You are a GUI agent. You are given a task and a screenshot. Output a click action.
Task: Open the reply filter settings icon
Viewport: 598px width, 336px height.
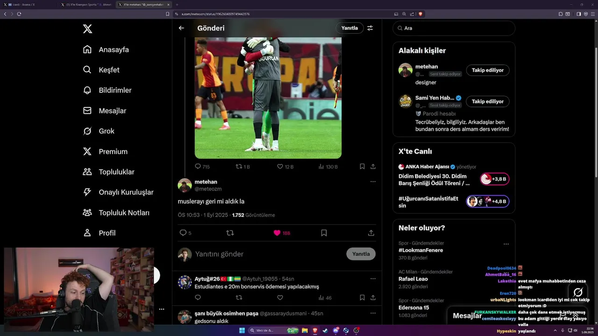tap(370, 28)
